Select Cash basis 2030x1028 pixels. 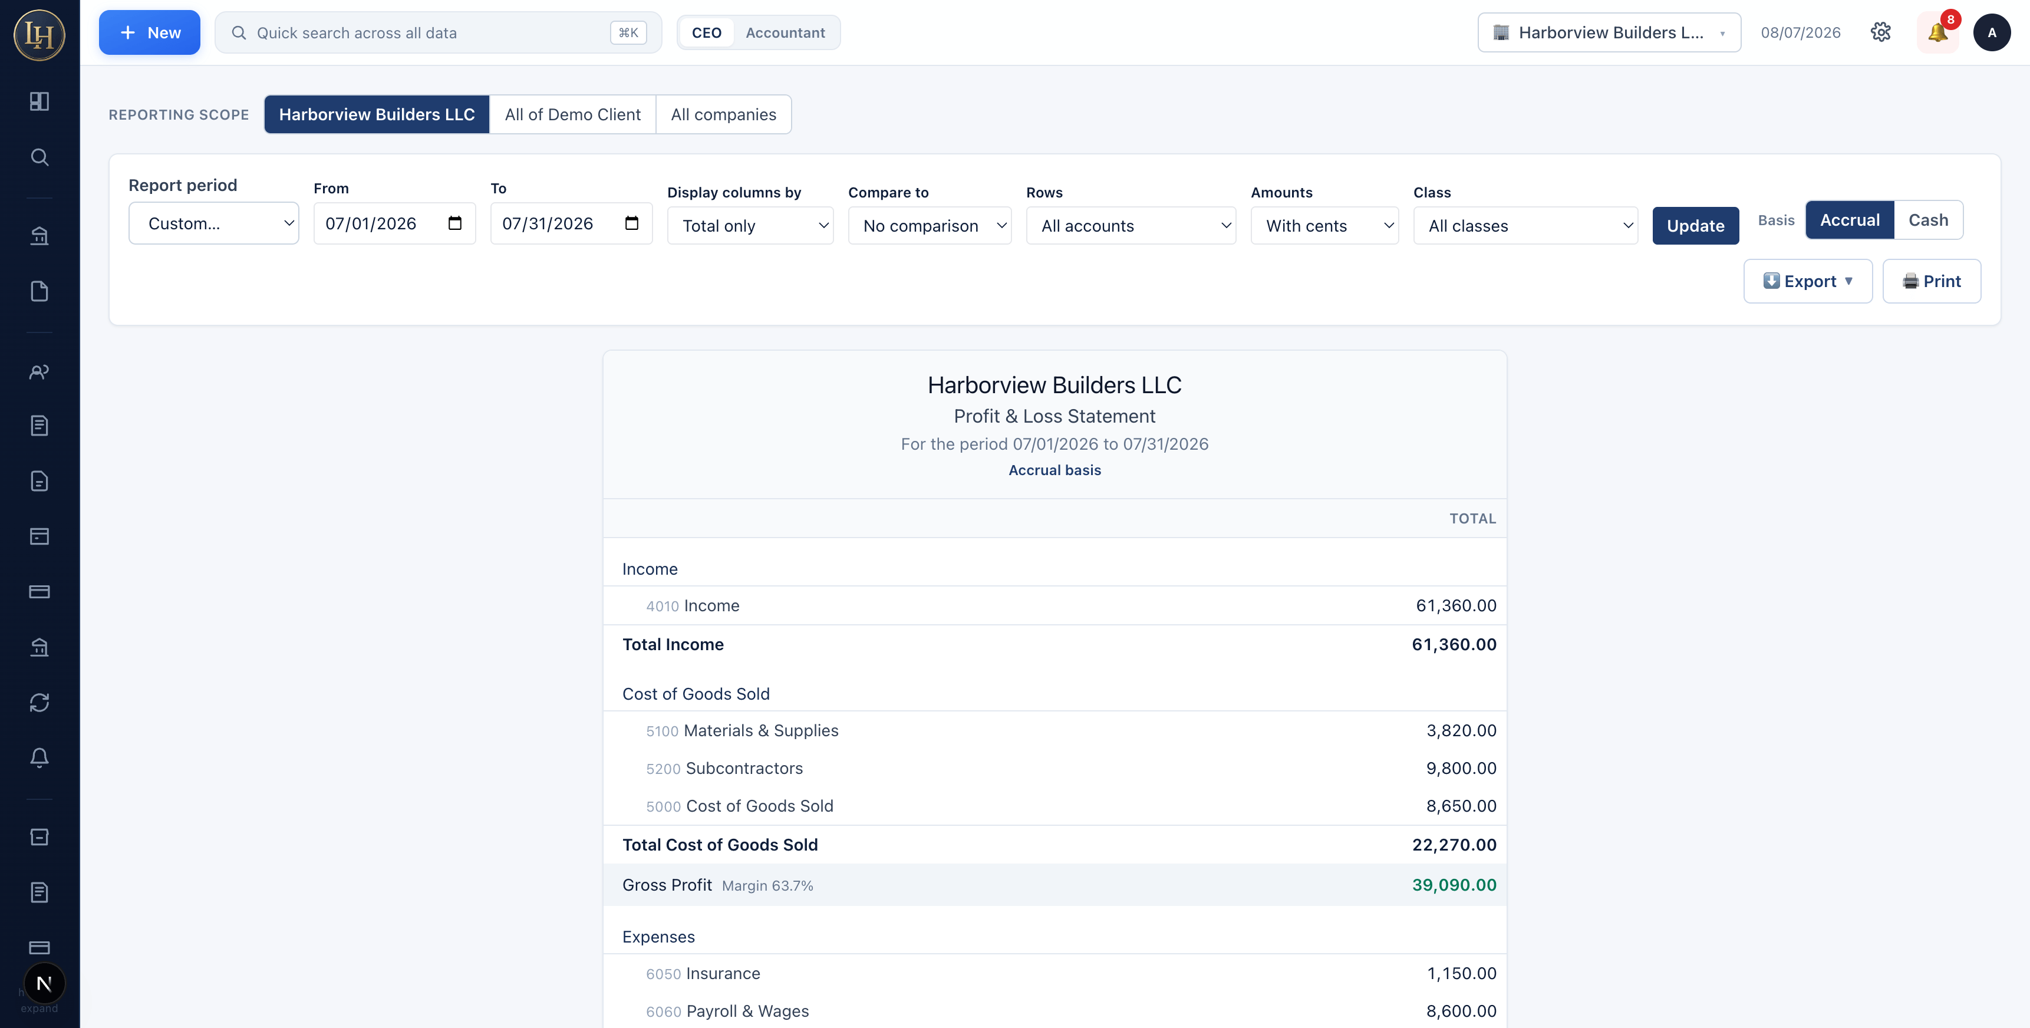pyautogui.click(x=1927, y=220)
